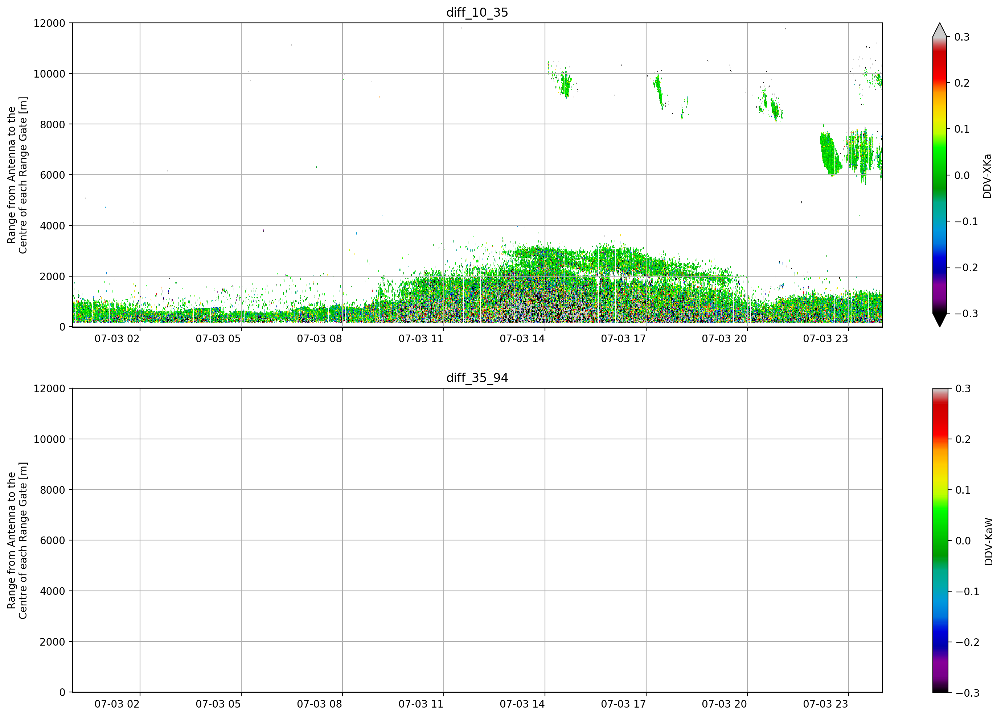Click the green cloud patch near 7000 m at 22:30
1001x717 pixels.
[x=830, y=153]
